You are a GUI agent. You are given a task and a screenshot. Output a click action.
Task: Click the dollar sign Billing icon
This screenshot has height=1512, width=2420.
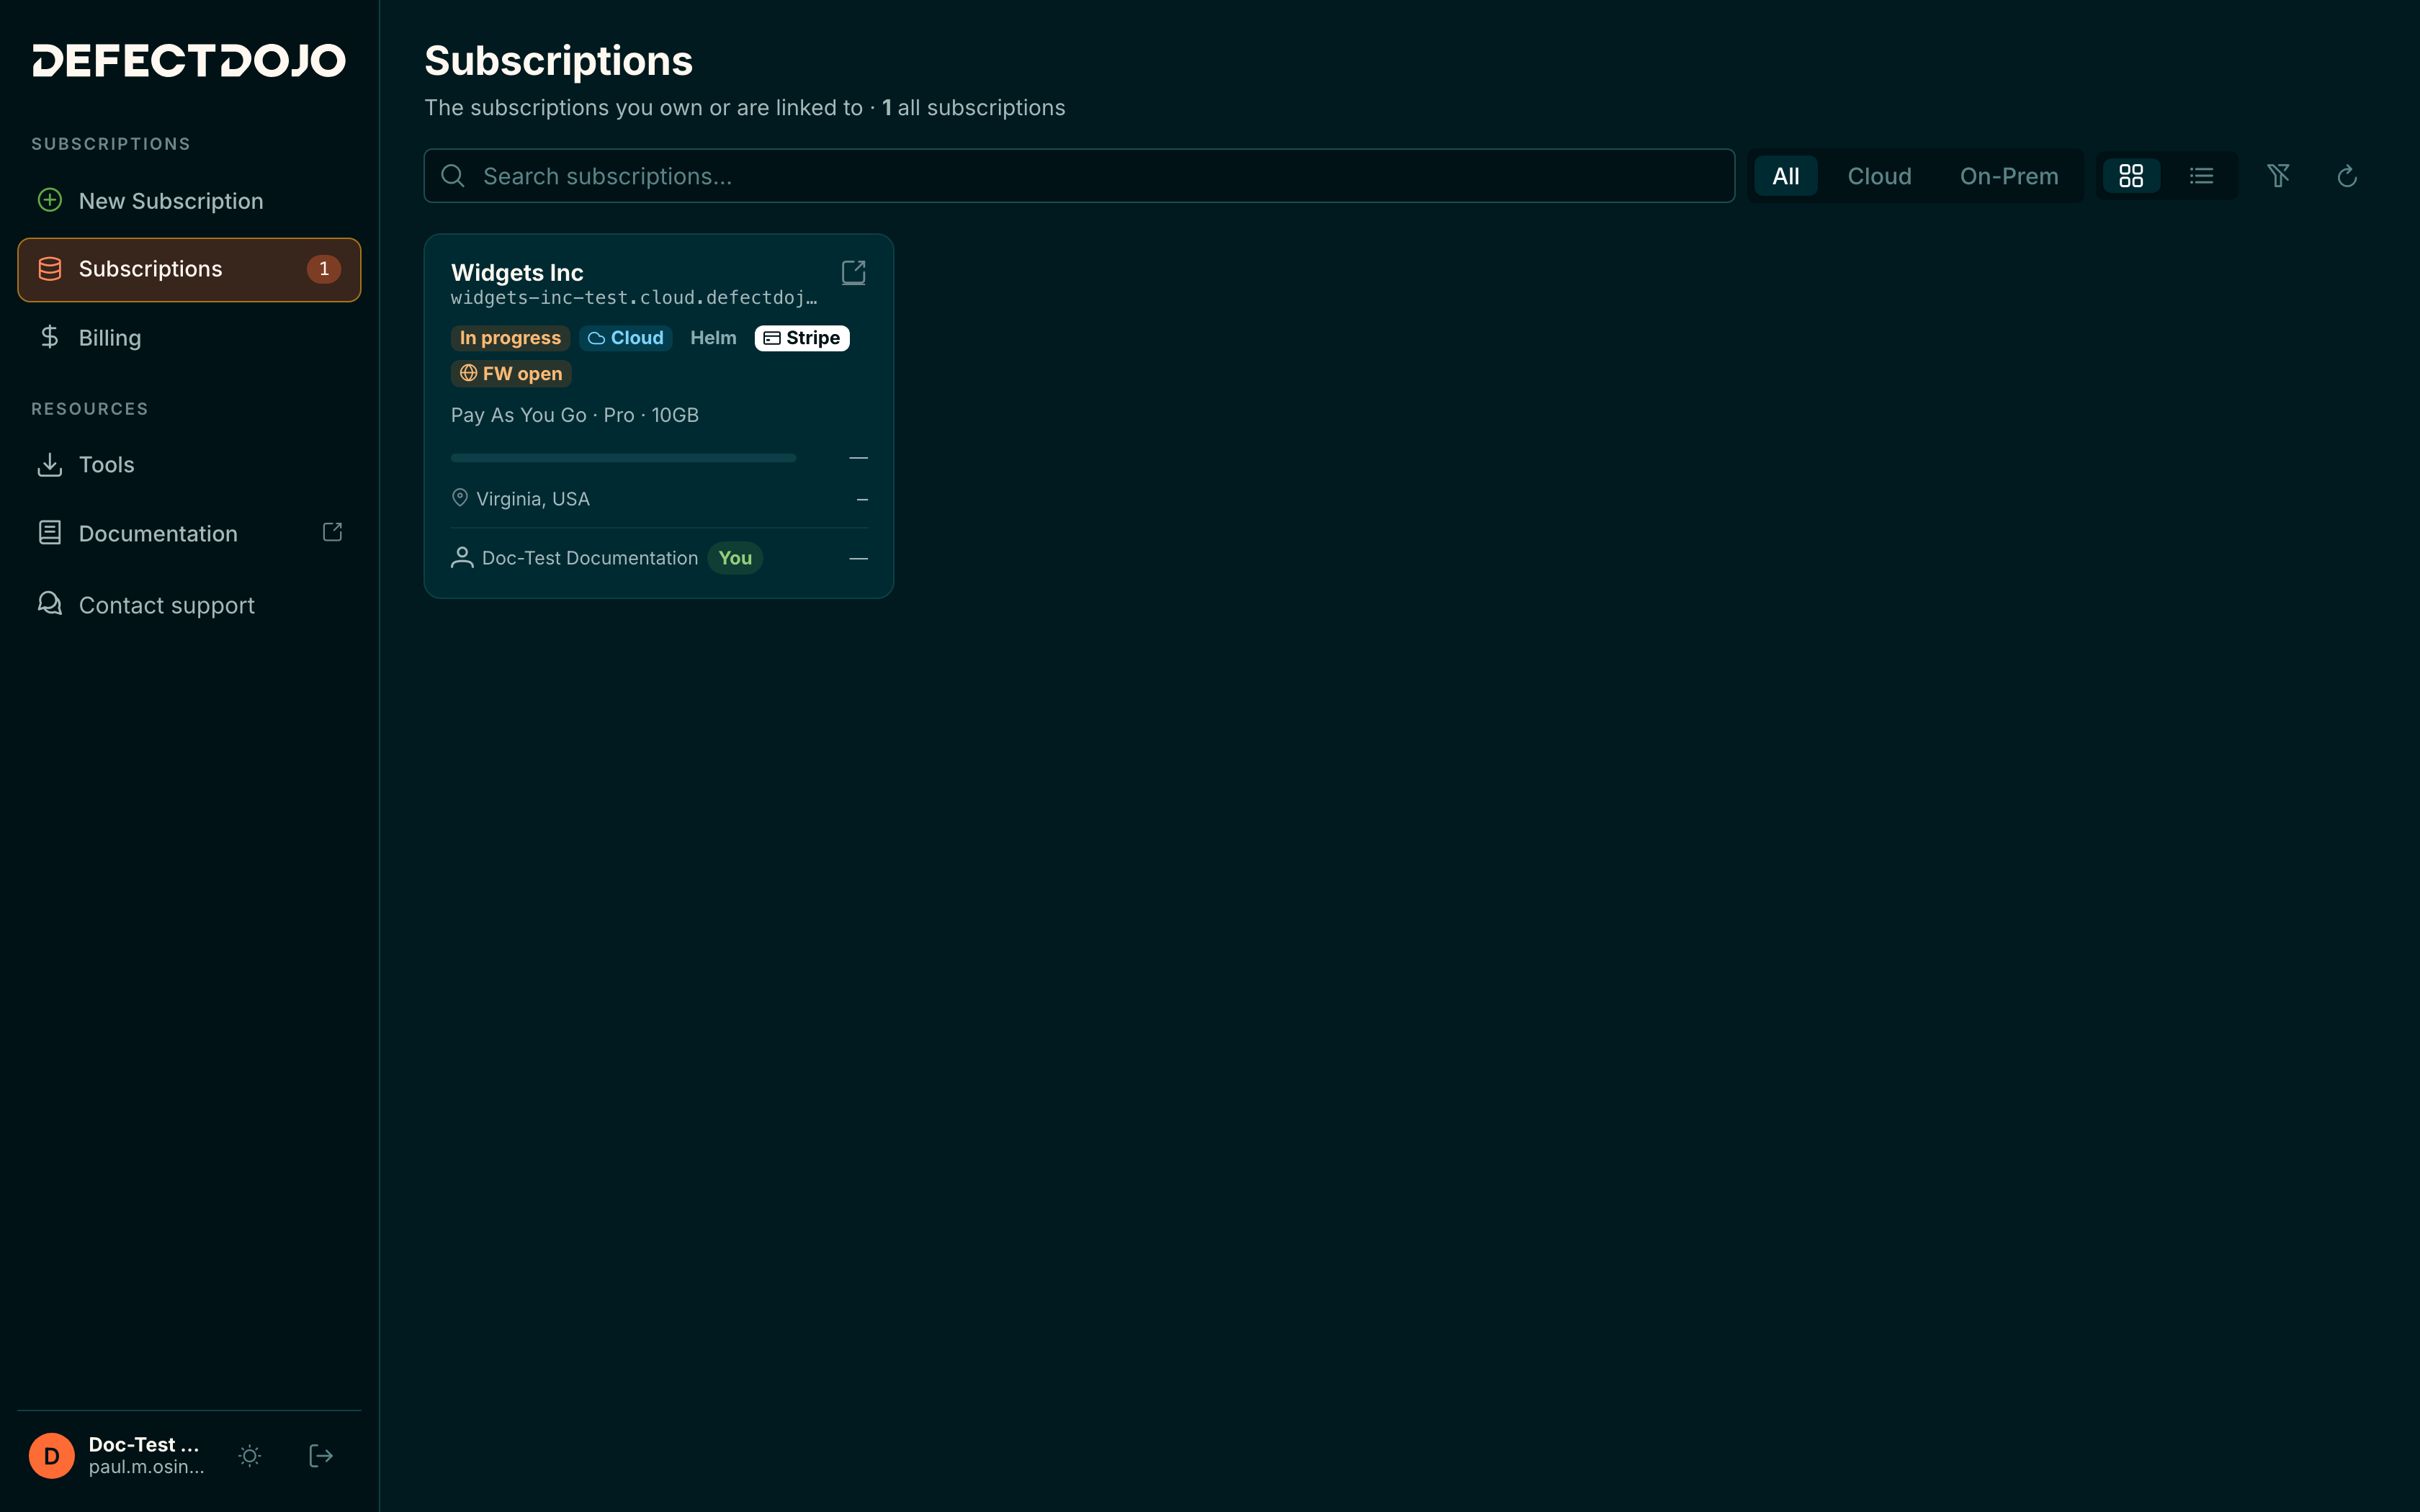[50, 337]
